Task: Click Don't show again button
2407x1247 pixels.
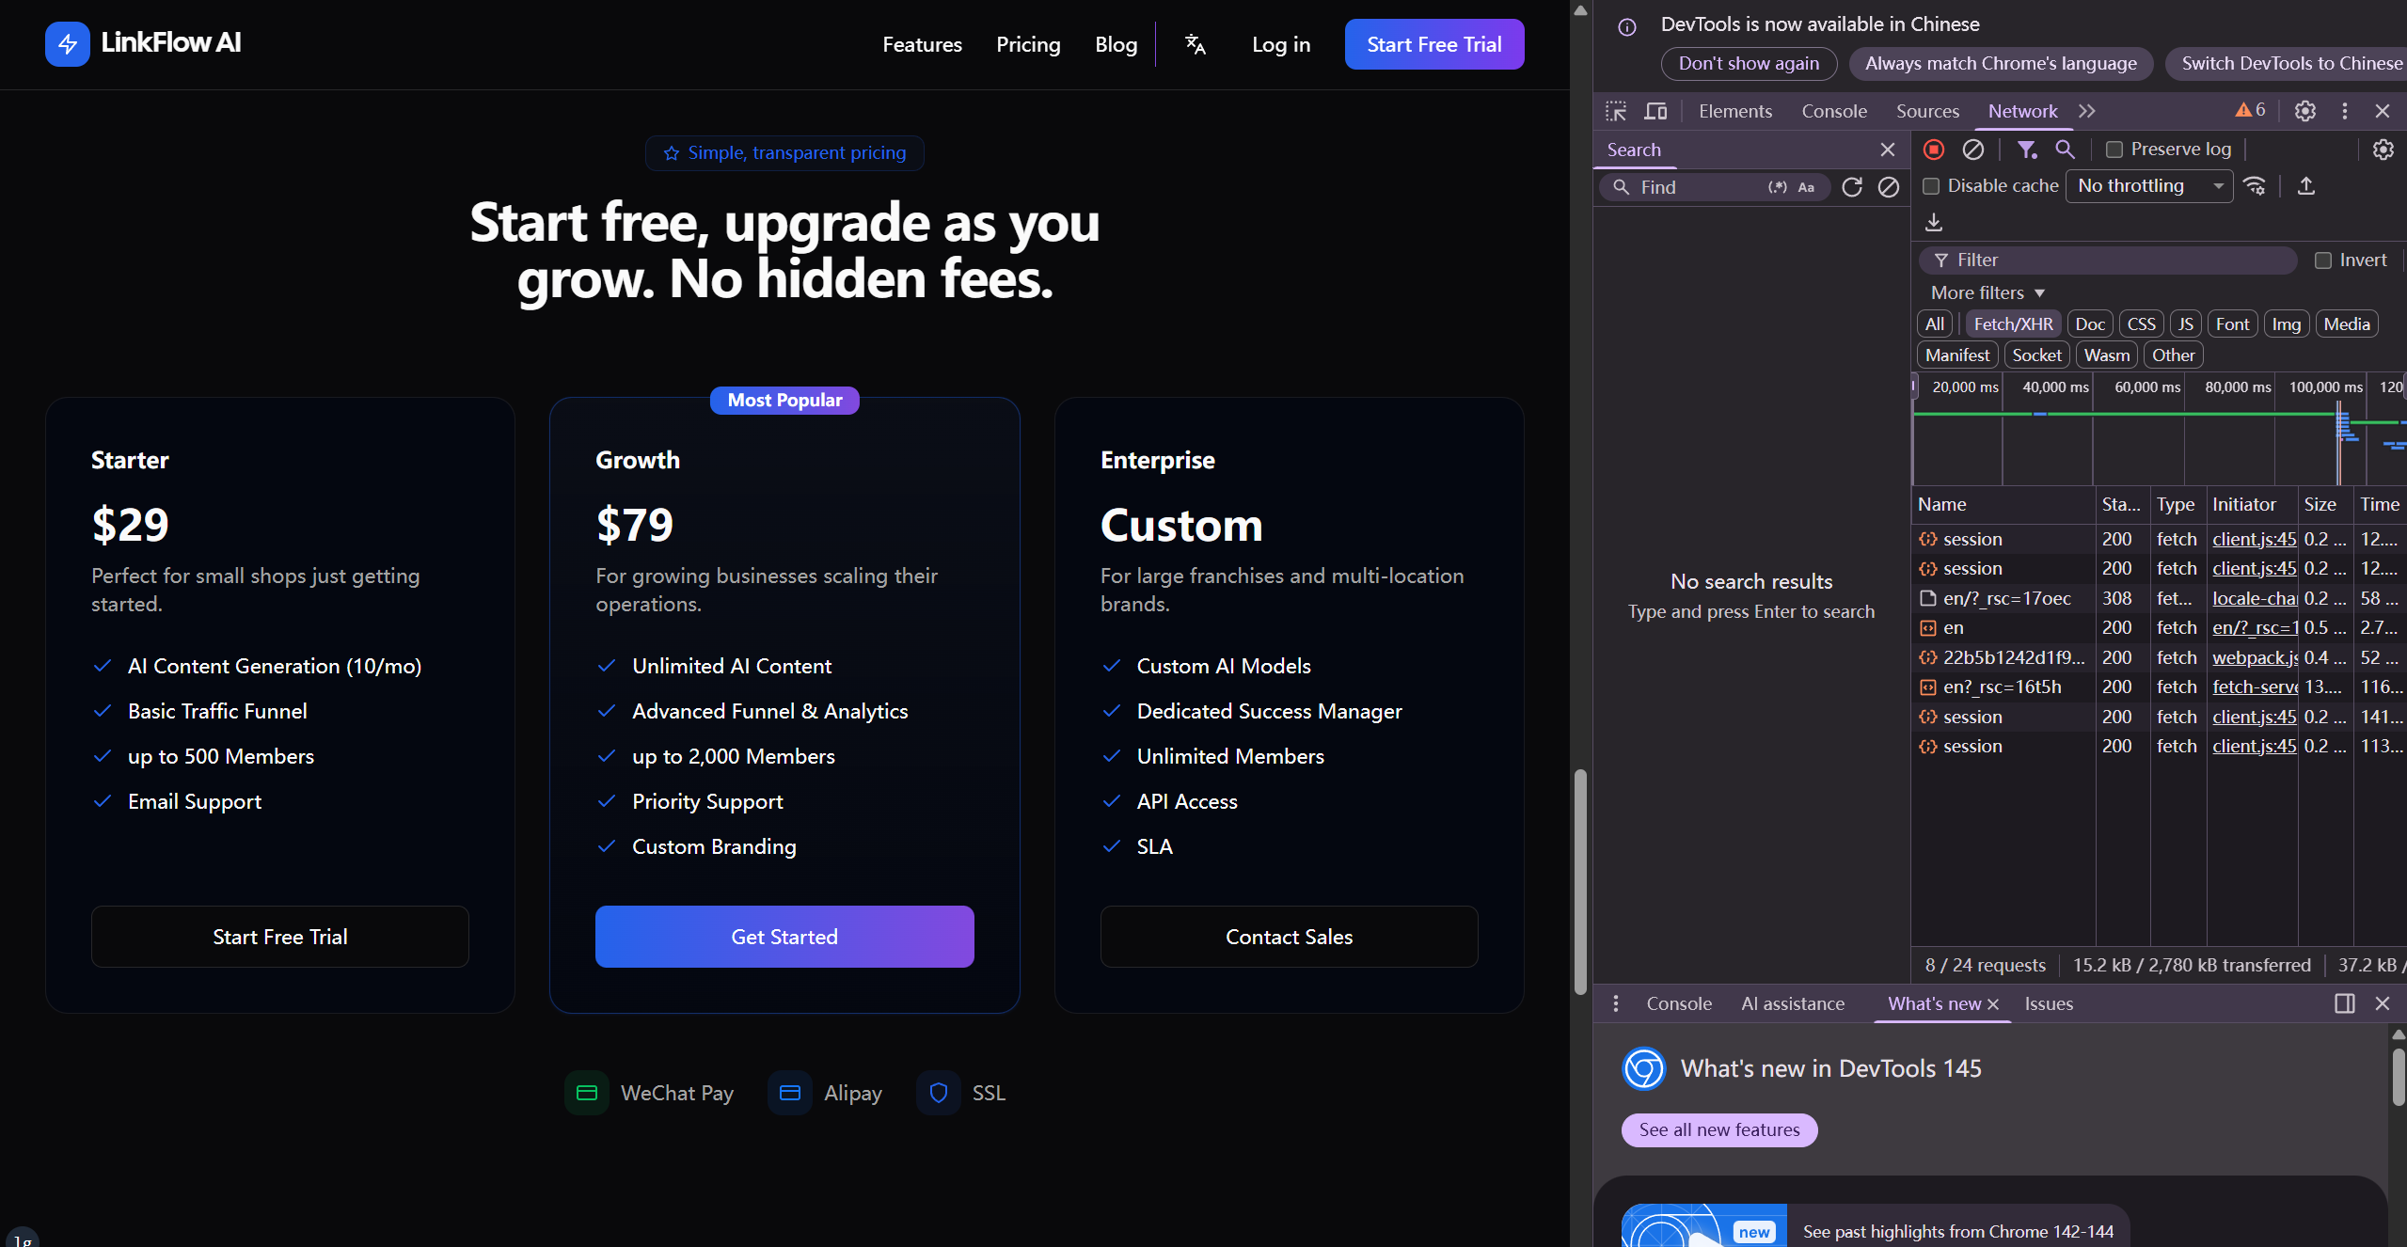Action: click(x=1749, y=64)
